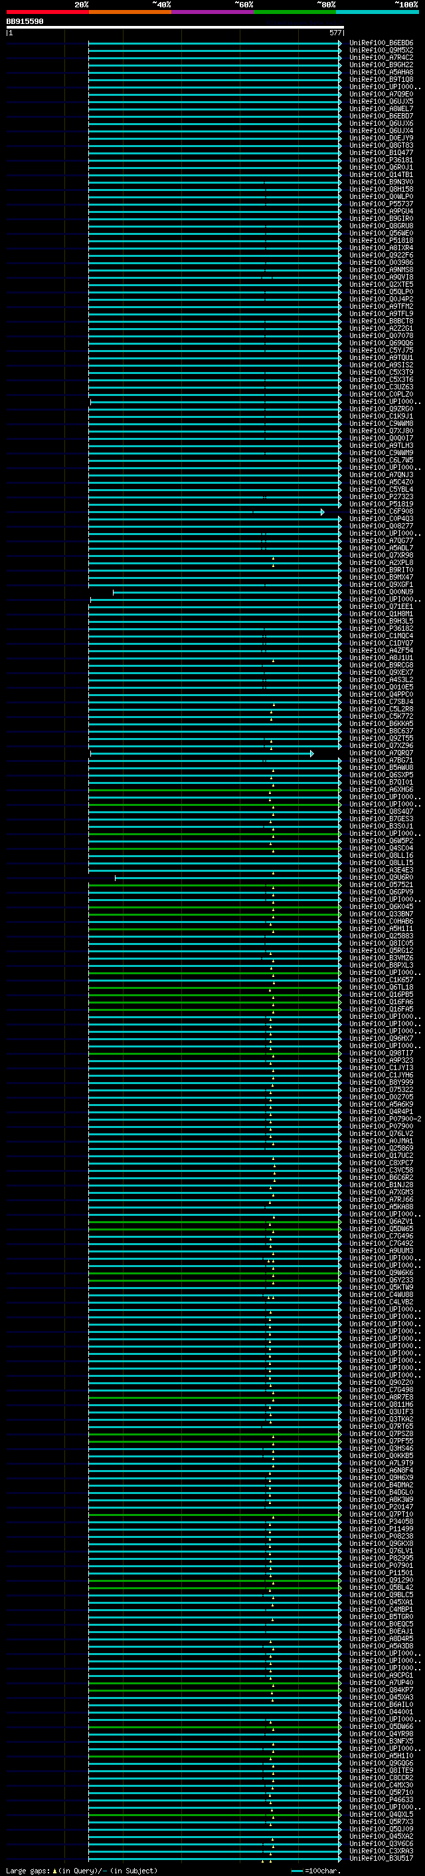Click label UniRef100_P51818
Image resolution: width=425 pixels, height=1876 pixels.
[381, 240]
